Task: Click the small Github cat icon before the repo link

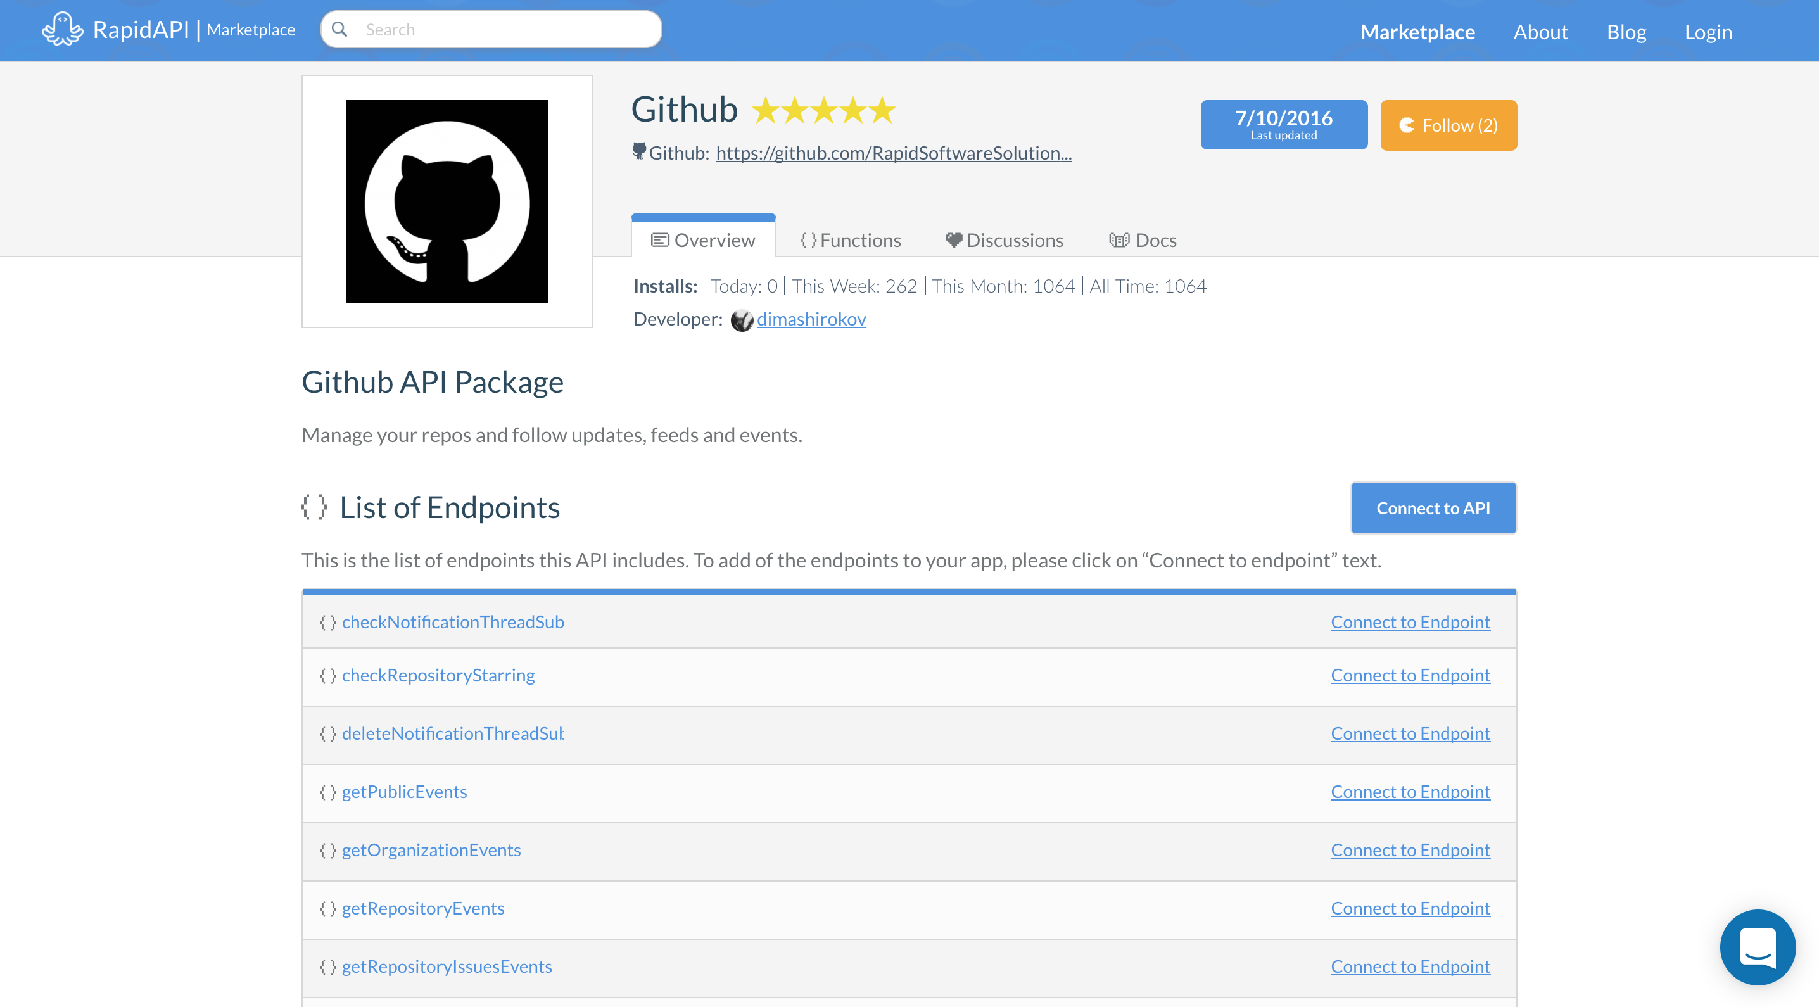Action: pyautogui.click(x=638, y=151)
